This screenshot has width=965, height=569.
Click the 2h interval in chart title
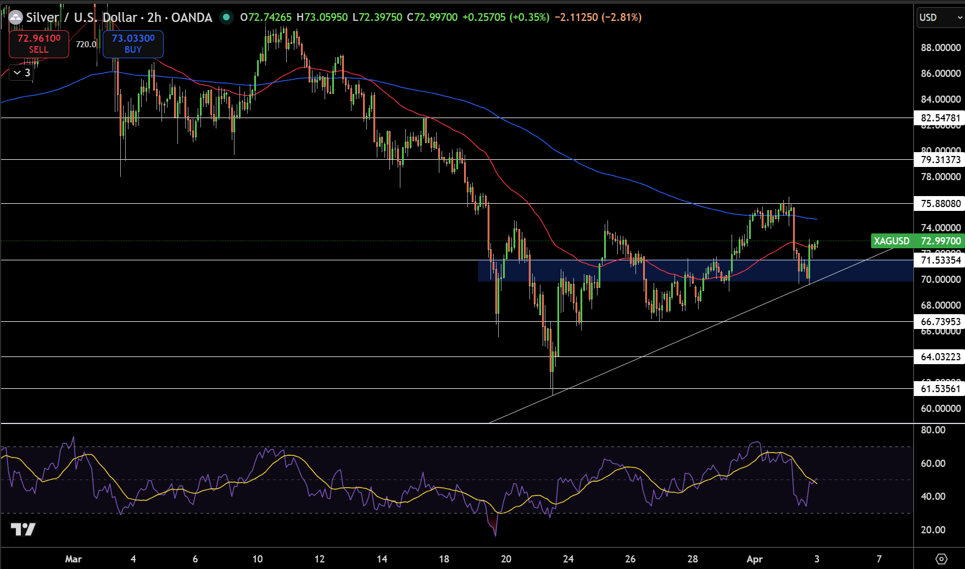pos(154,18)
